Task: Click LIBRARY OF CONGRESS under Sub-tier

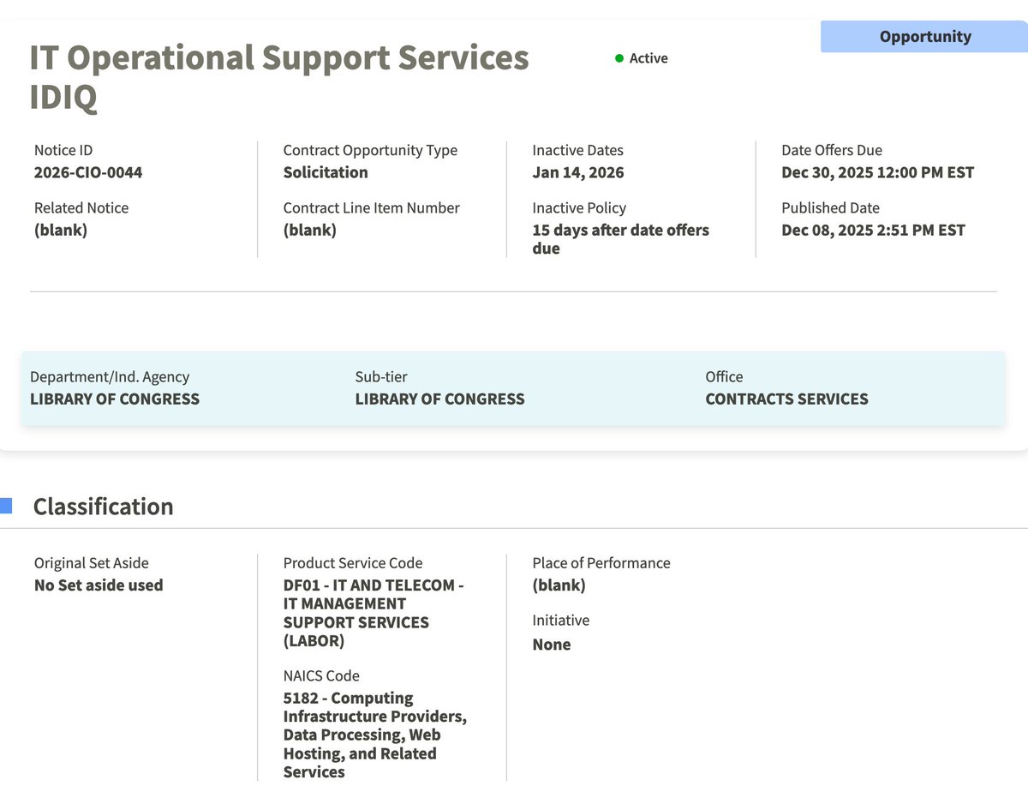Action: [x=440, y=399]
